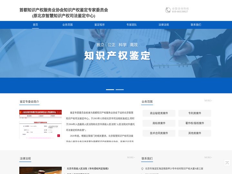
Task: Click MORE+ next to 法律法规 heading
Action: [131, 158]
